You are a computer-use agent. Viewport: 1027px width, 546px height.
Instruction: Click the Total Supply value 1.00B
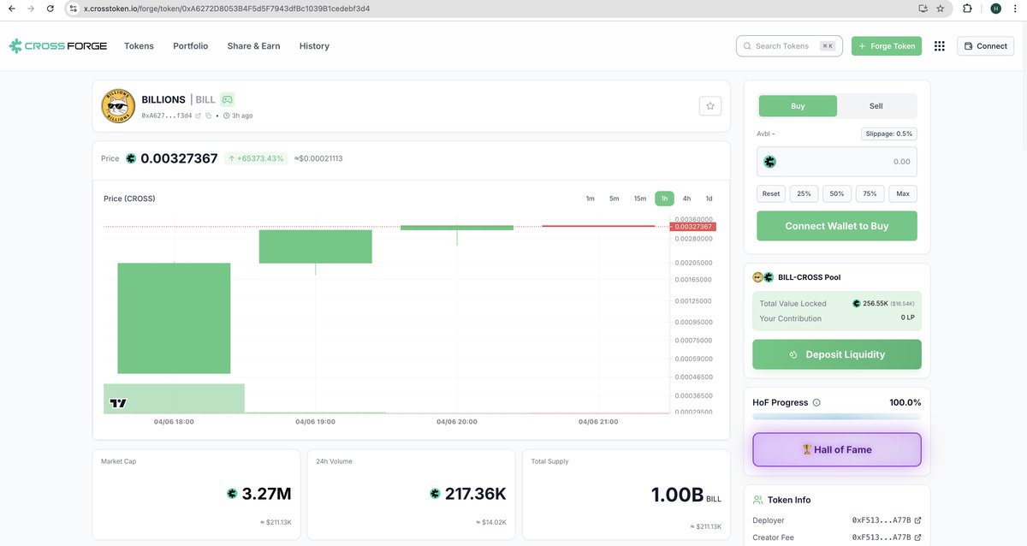click(x=677, y=494)
